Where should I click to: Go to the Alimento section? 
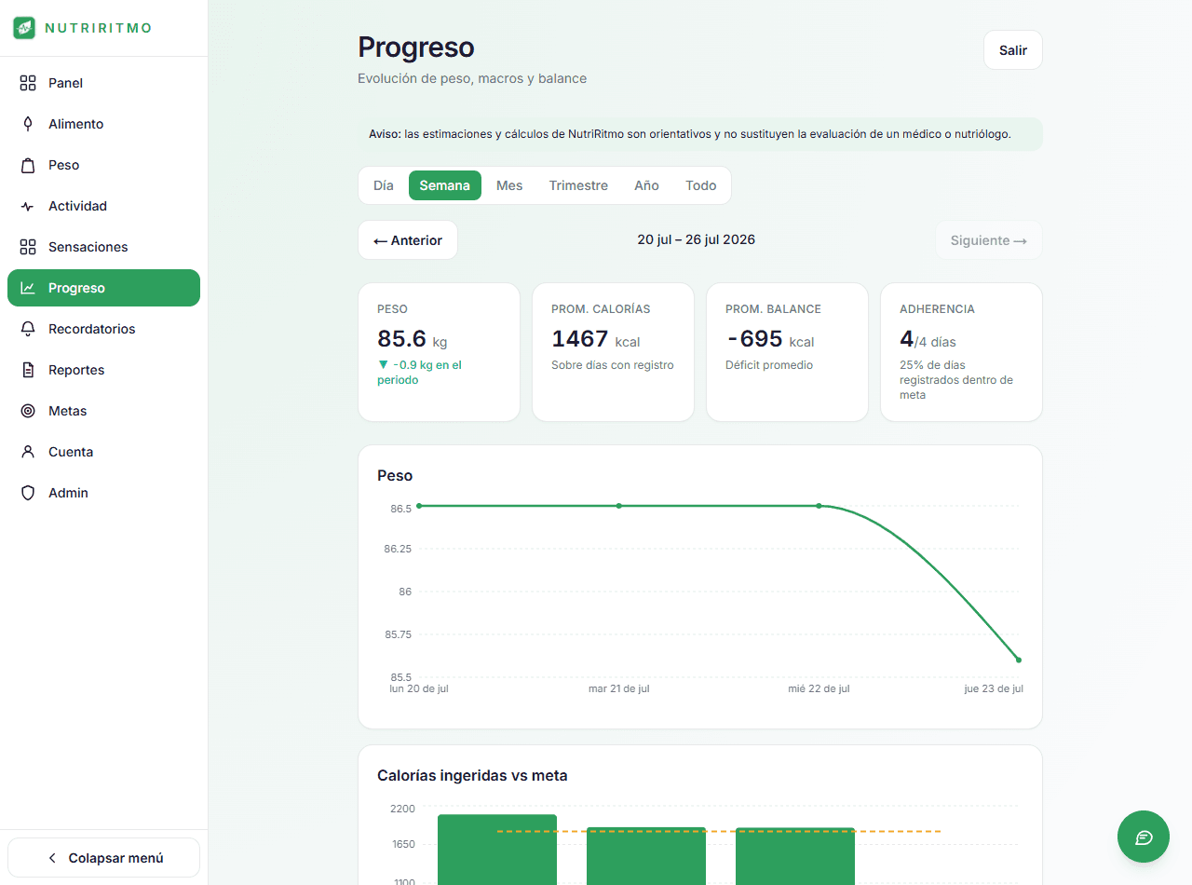[x=103, y=124]
